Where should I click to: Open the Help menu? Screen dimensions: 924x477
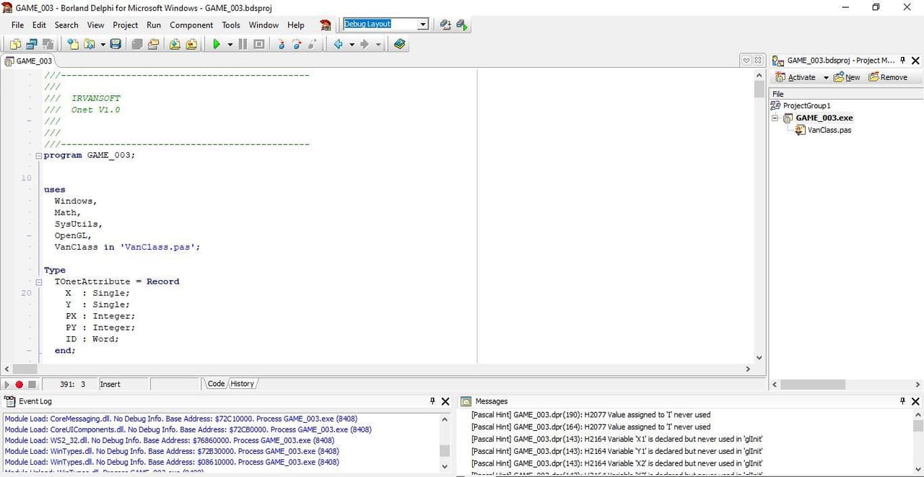296,25
